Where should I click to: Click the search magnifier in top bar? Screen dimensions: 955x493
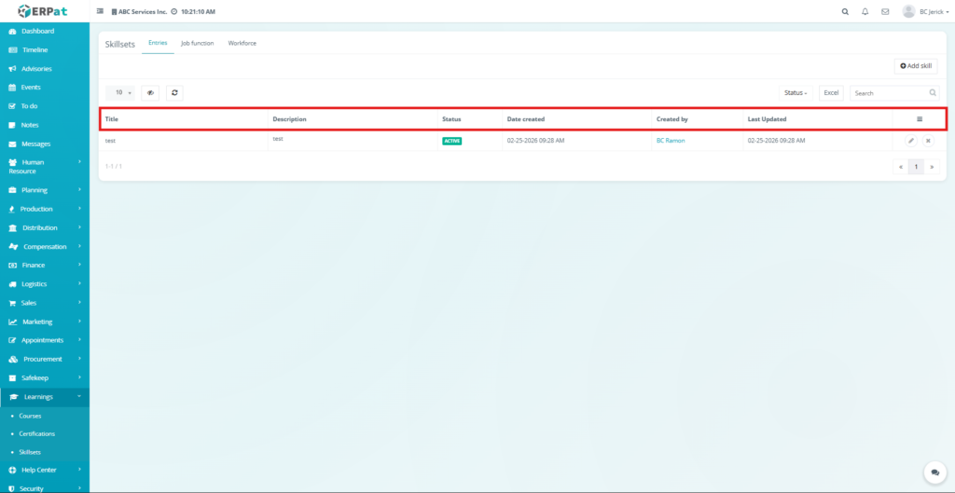click(x=845, y=12)
